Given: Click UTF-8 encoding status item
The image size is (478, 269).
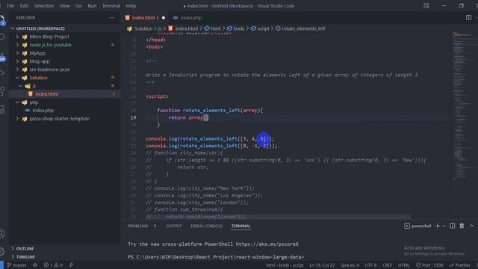Looking at the screenshot, I should click(x=370, y=265).
